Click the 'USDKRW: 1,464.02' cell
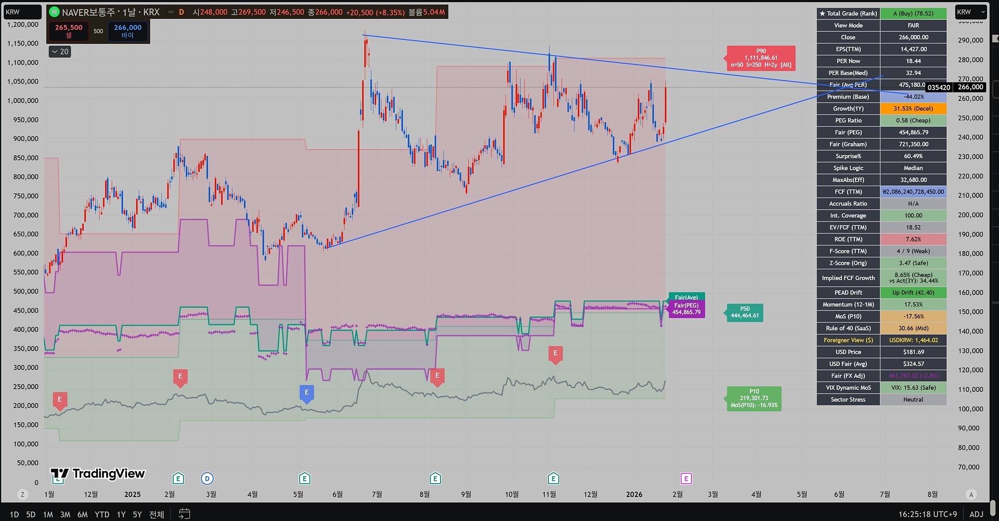 tap(913, 340)
